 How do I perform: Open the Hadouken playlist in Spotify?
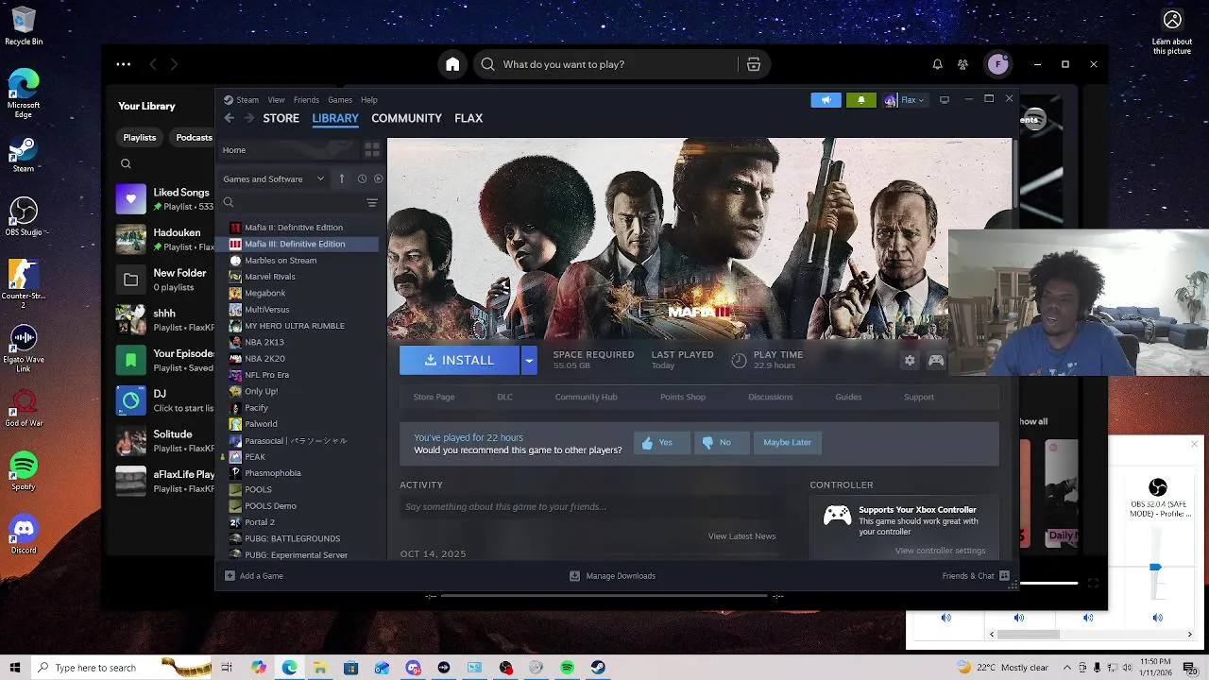[x=165, y=239]
